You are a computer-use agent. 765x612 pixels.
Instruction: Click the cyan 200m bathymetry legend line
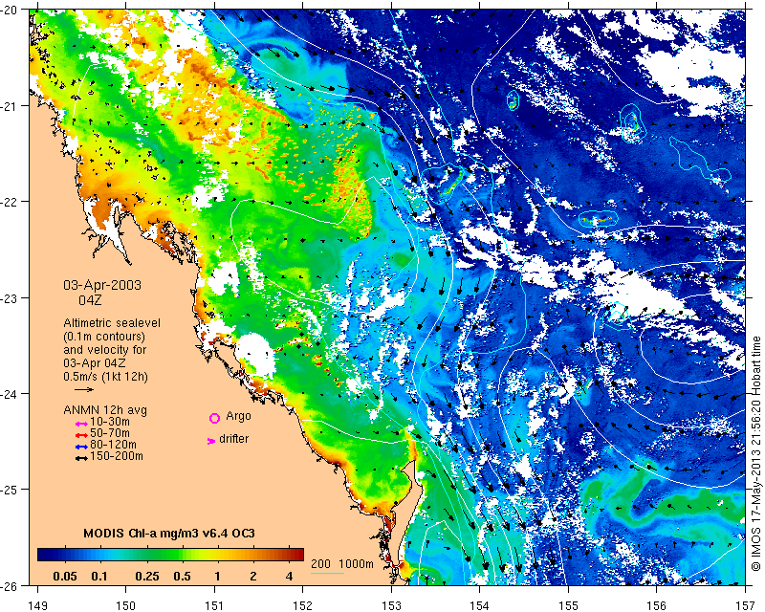[327, 573]
